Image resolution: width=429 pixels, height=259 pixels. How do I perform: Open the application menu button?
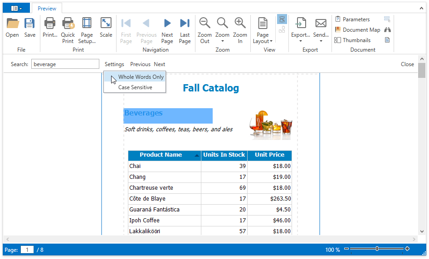pos(16,9)
